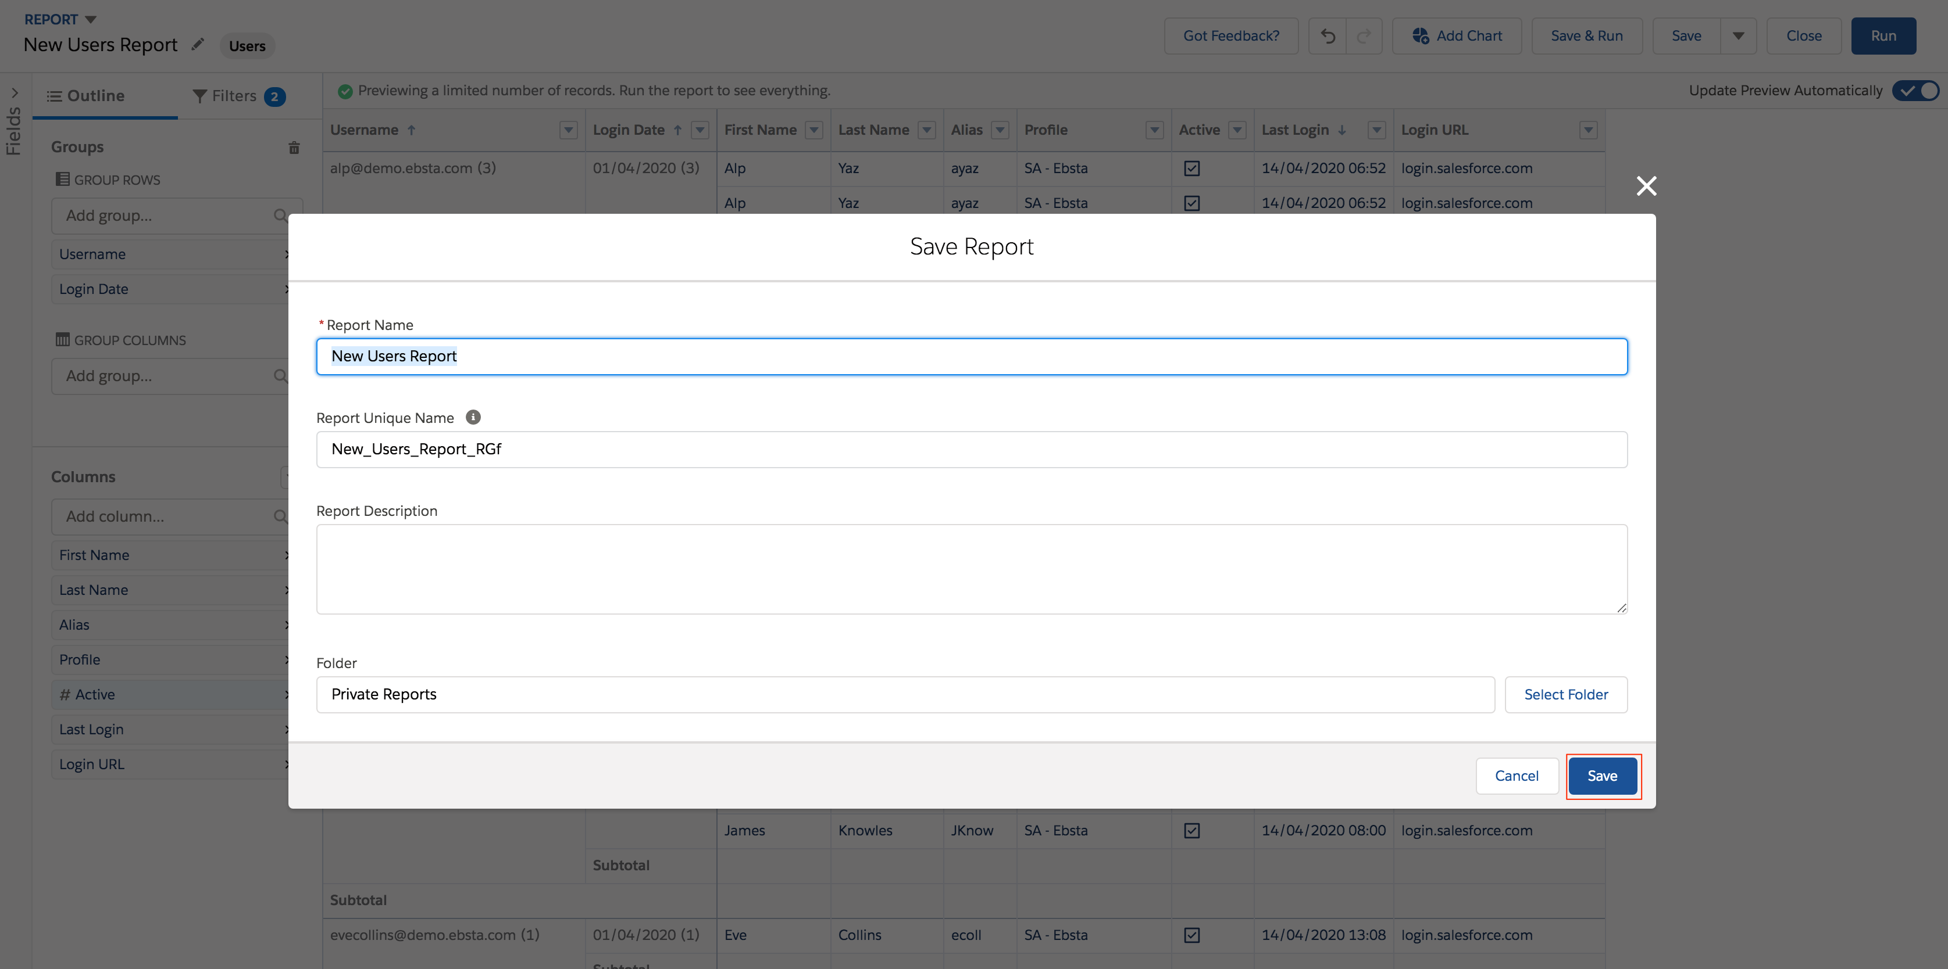Click the info icon beside Report Unique Name
The width and height of the screenshot is (1948, 969).
pyautogui.click(x=473, y=417)
